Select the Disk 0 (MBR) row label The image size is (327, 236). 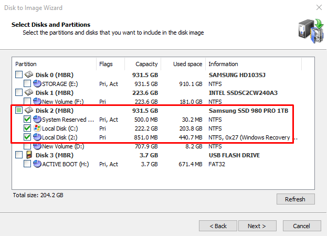tap(55, 75)
